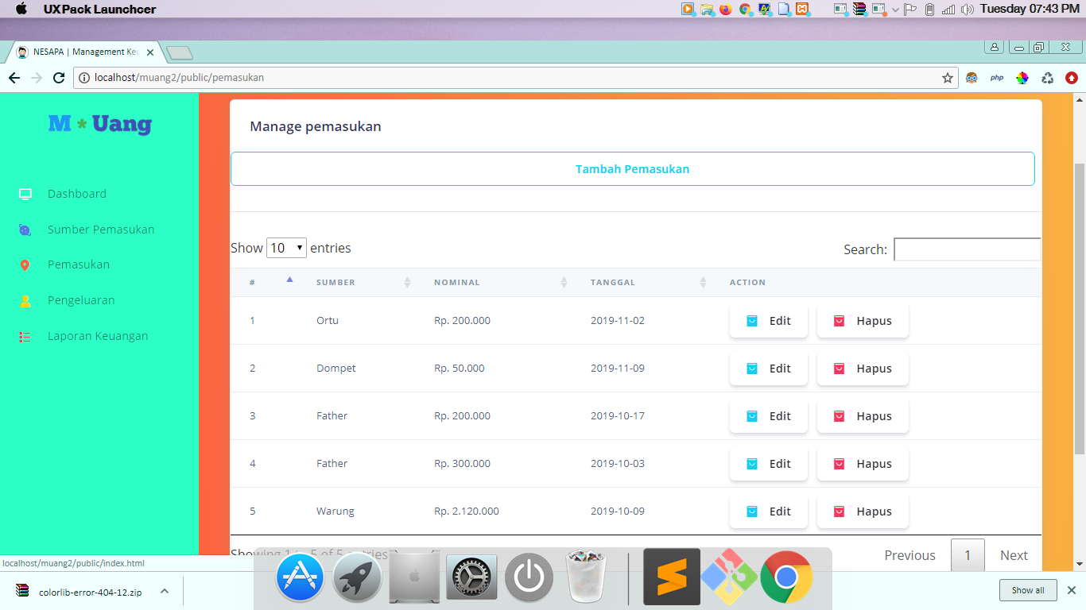This screenshot has width=1086, height=610.
Task: Open App Store from the dock
Action: coord(300,577)
